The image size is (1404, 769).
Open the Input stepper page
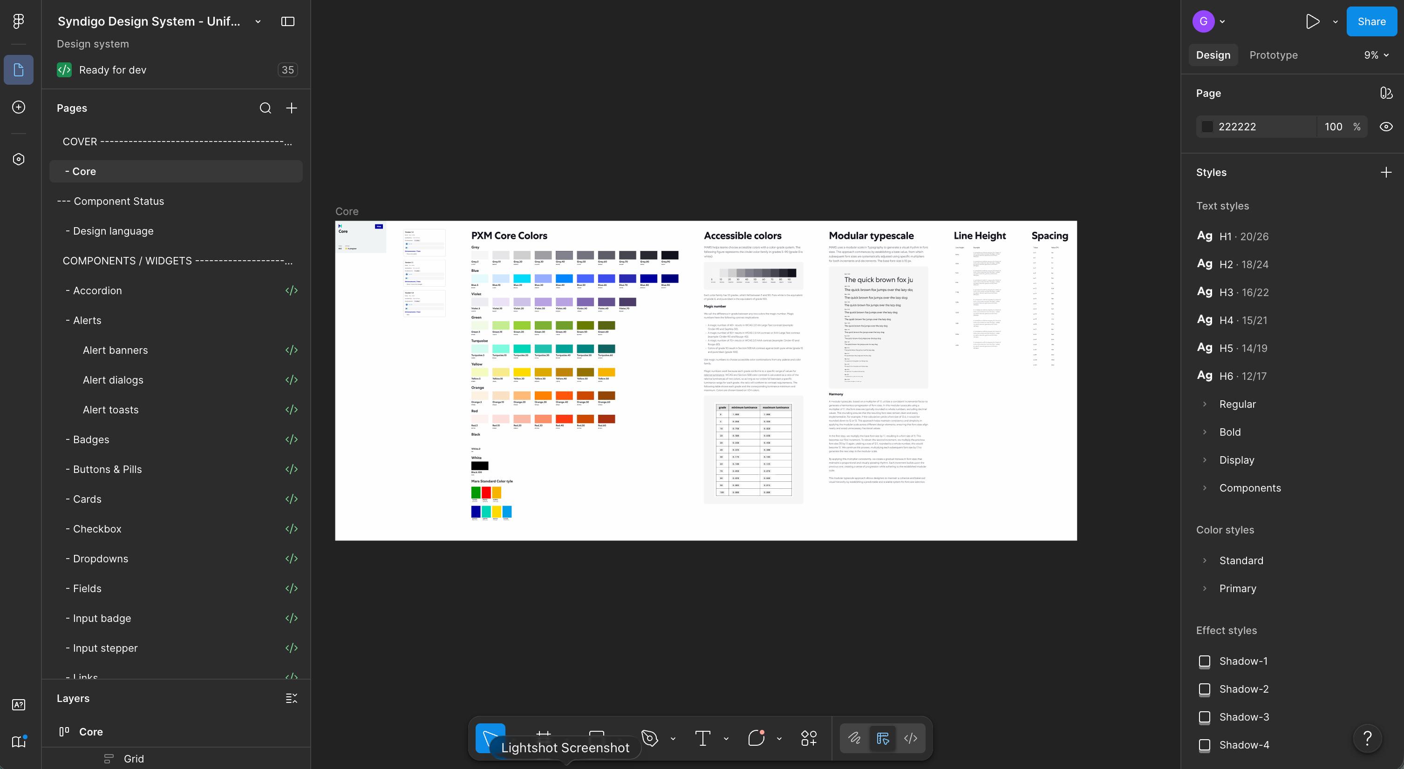[176, 648]
